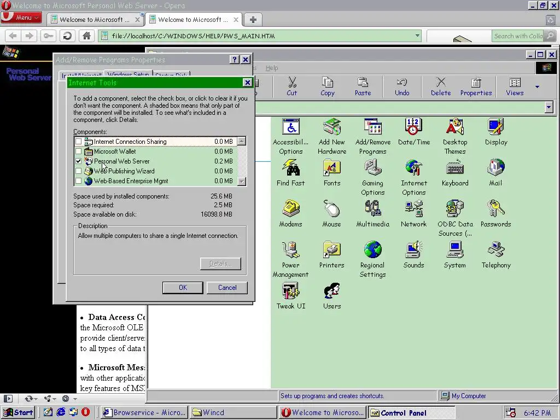Switch to Browservice taskbar button
560x420 pixels.
[144, 412]
